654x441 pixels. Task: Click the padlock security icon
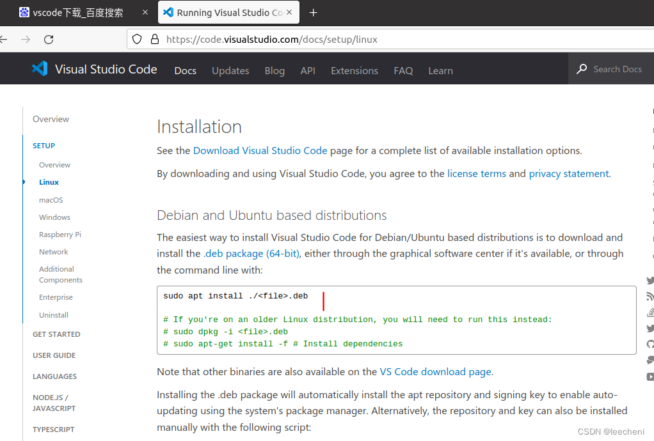pyautogui.click(x=154, y=39)
